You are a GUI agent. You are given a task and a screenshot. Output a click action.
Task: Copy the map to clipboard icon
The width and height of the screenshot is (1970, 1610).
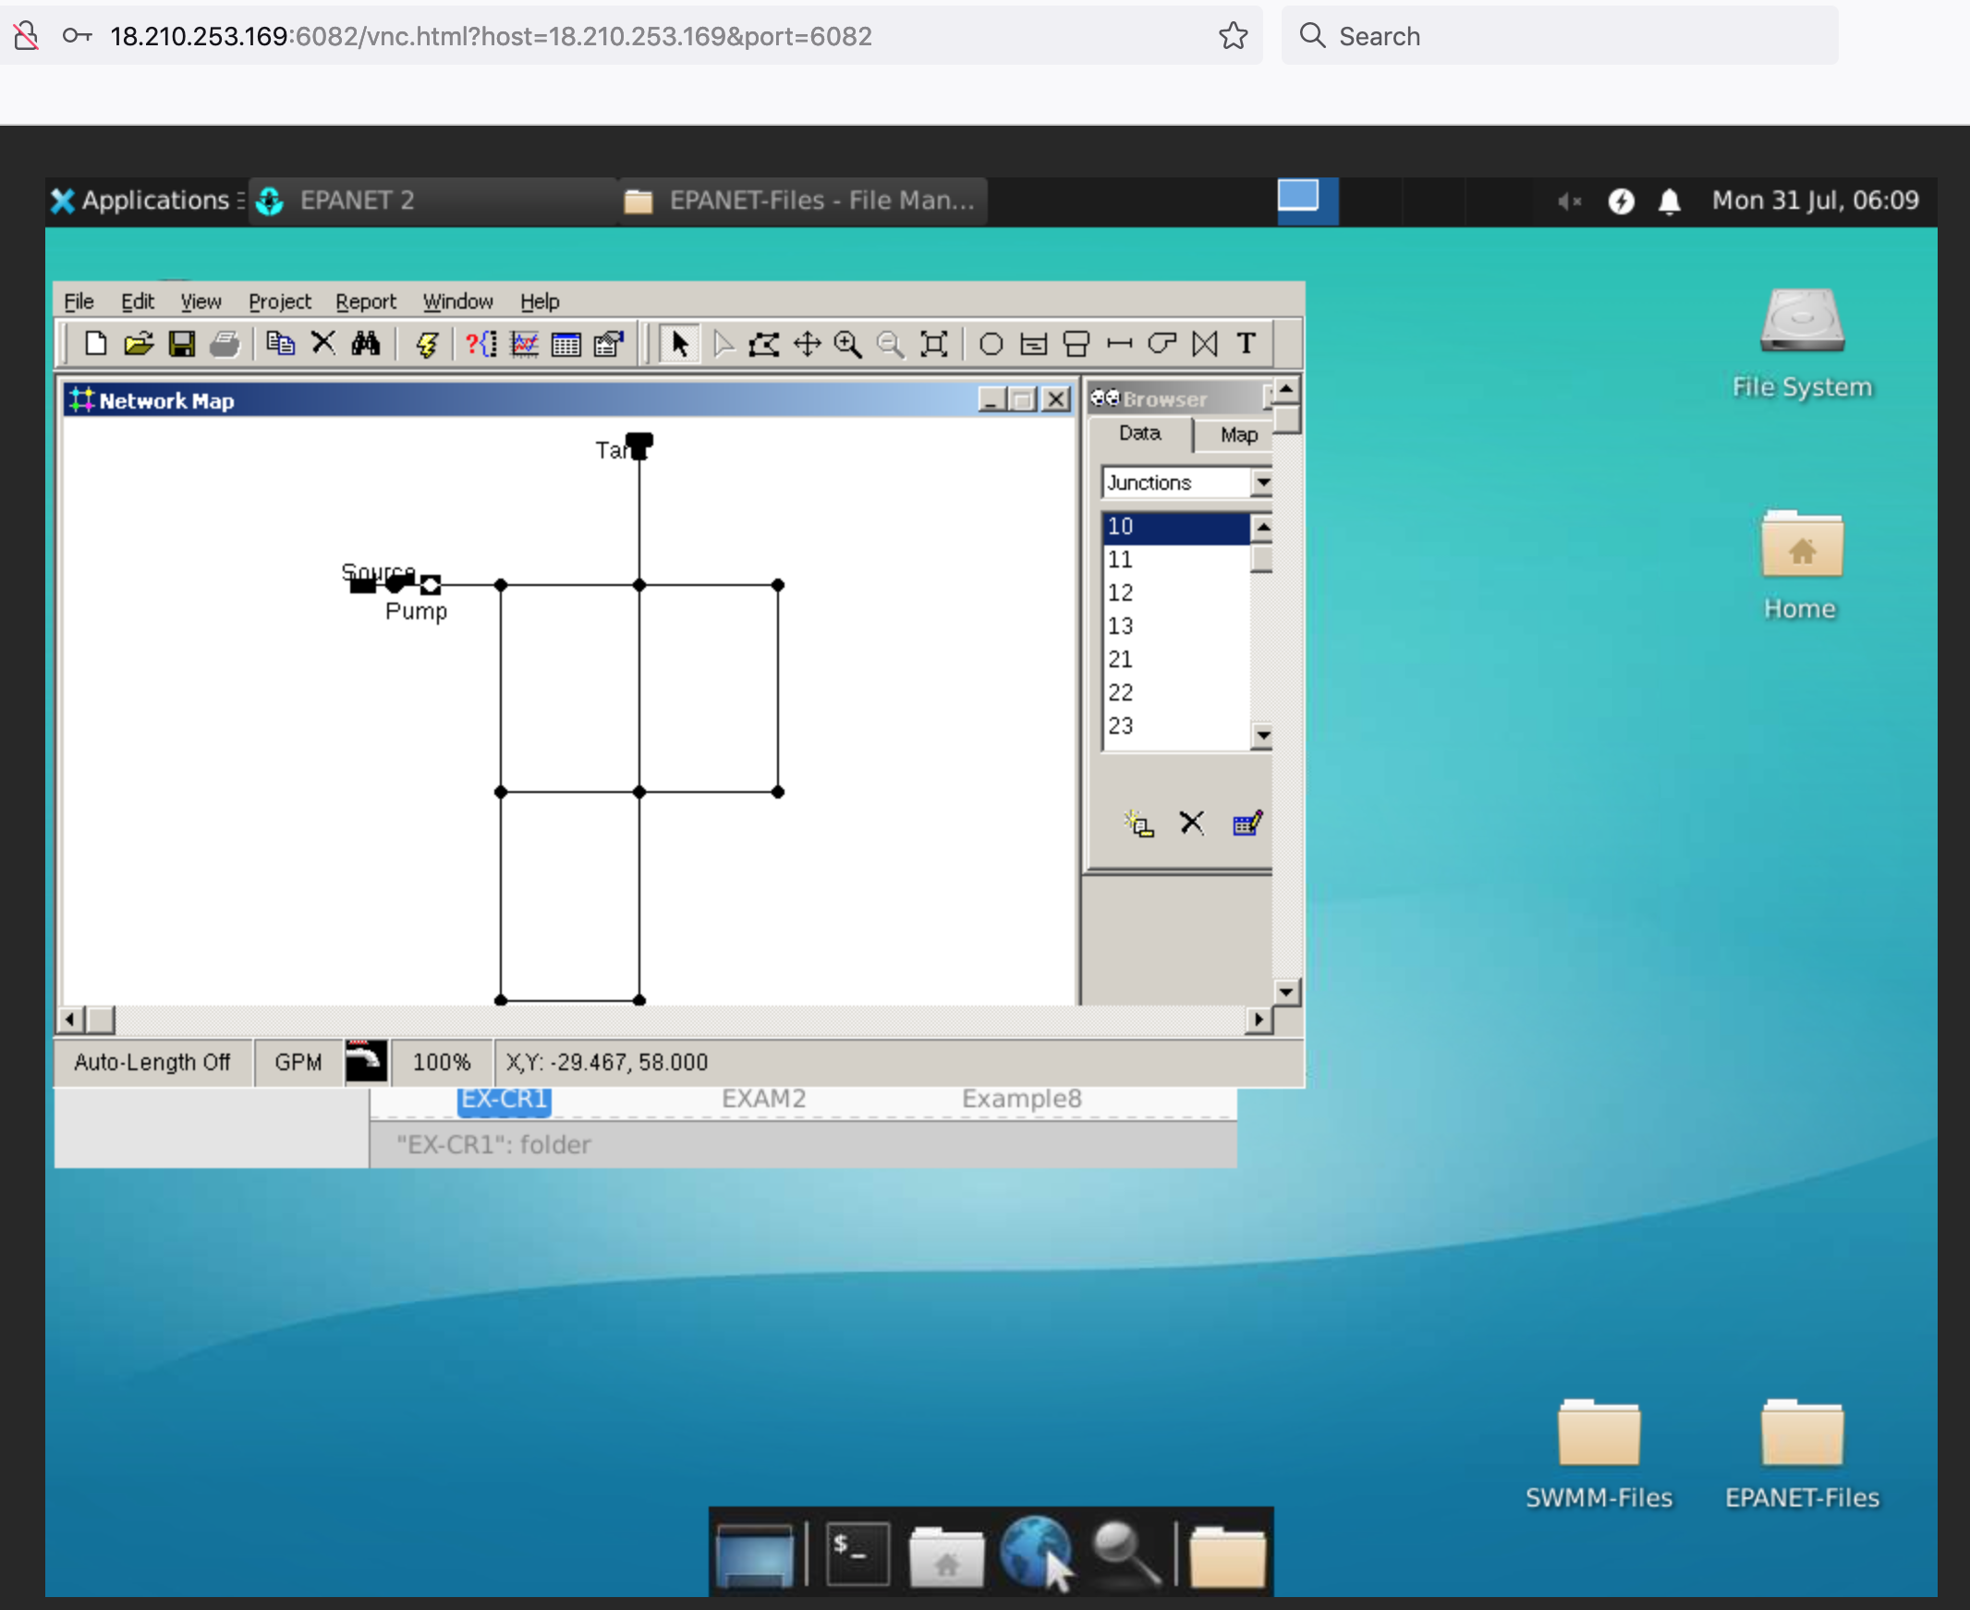(279, 344)
